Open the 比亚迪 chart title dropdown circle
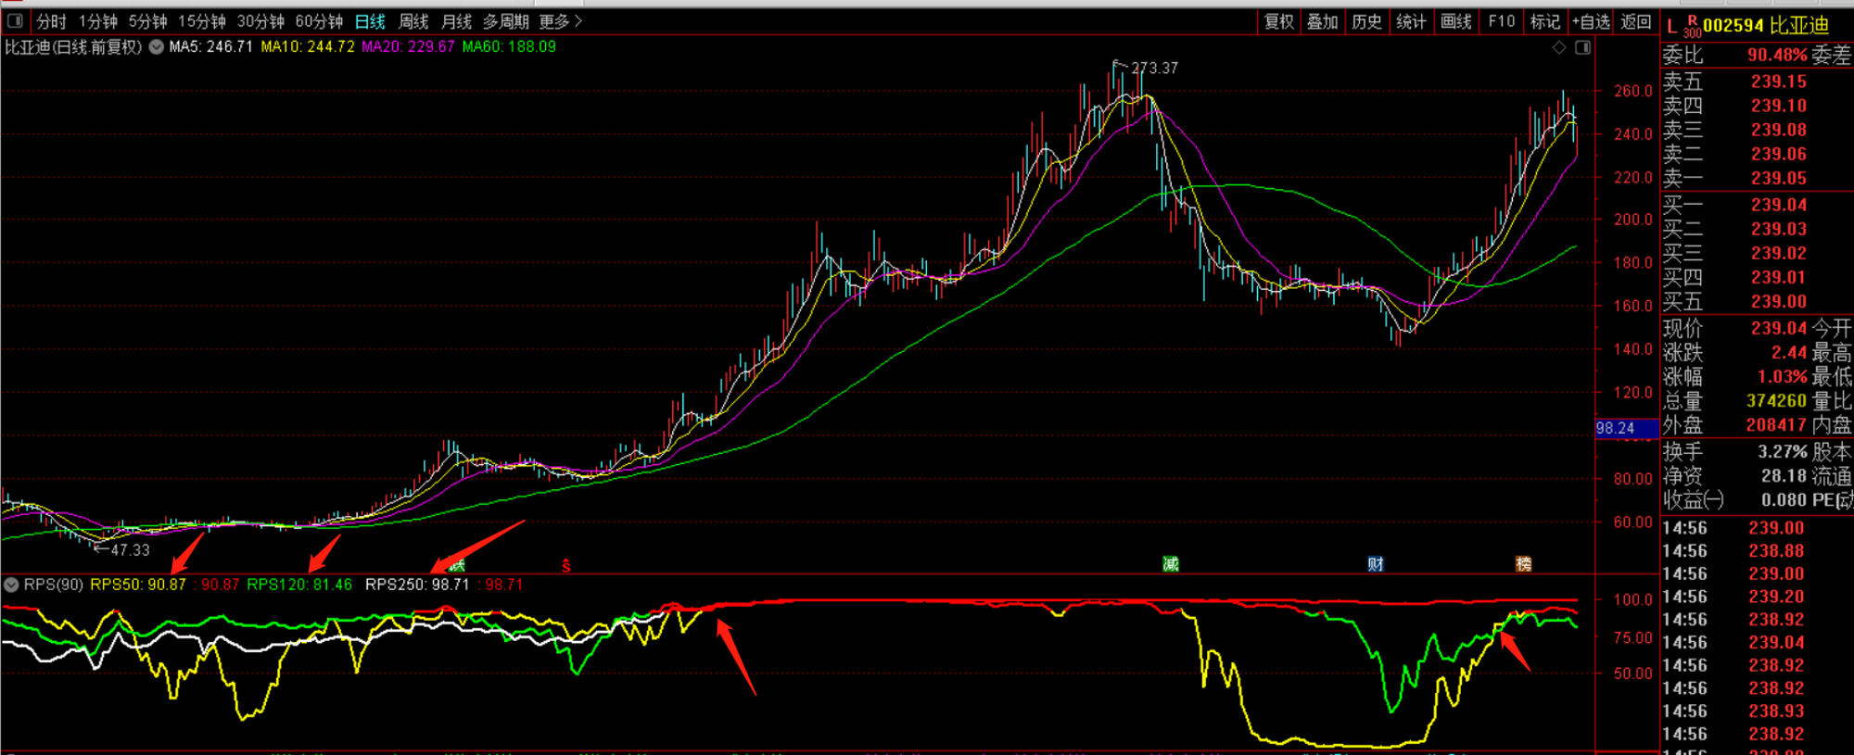The image size is (1854, 755). [157, 46]
